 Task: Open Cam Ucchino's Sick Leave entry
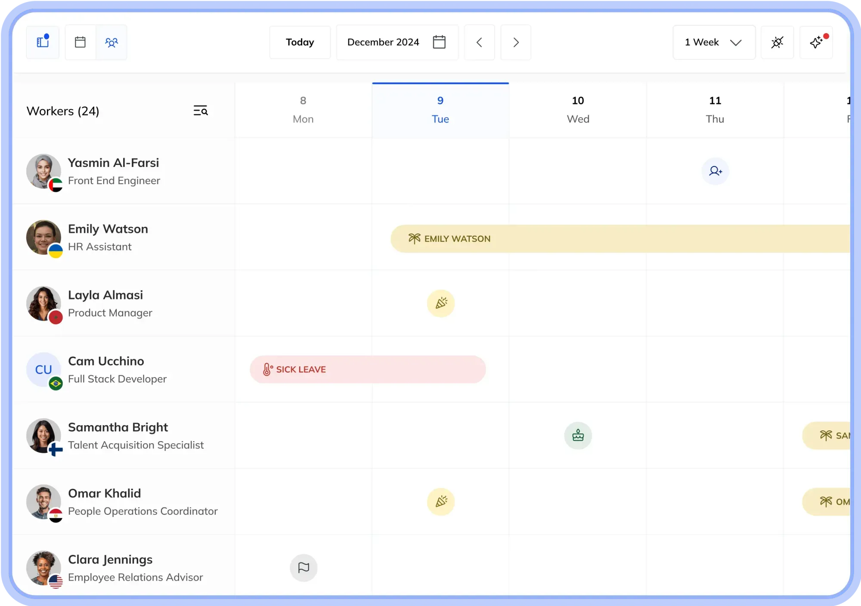368,369
